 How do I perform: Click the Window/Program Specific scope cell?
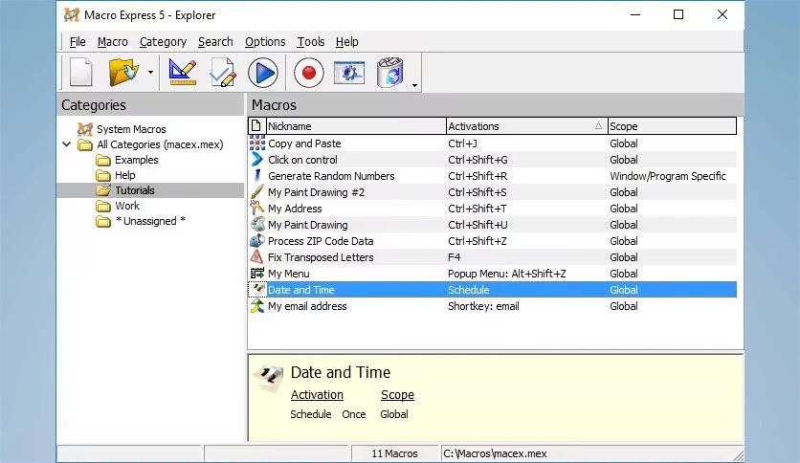(667, 176)
